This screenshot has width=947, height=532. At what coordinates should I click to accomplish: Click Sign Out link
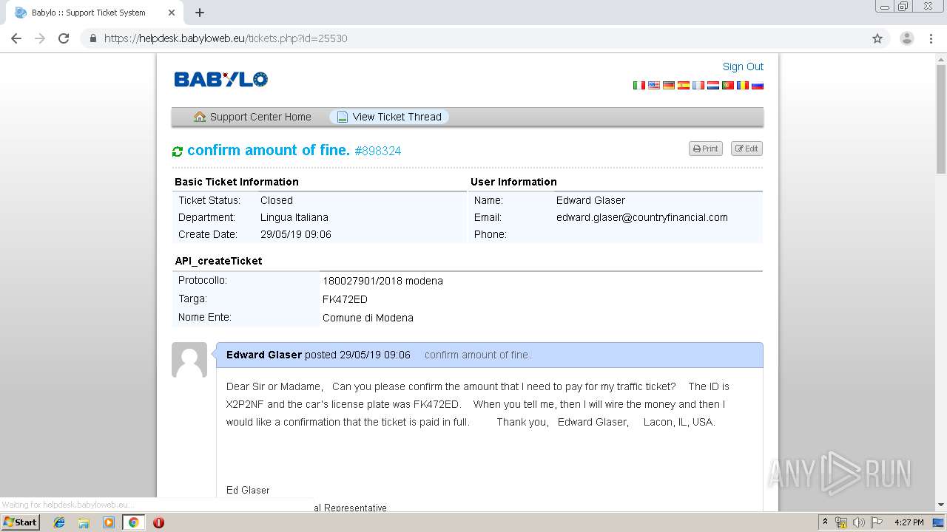pos(743,66)
